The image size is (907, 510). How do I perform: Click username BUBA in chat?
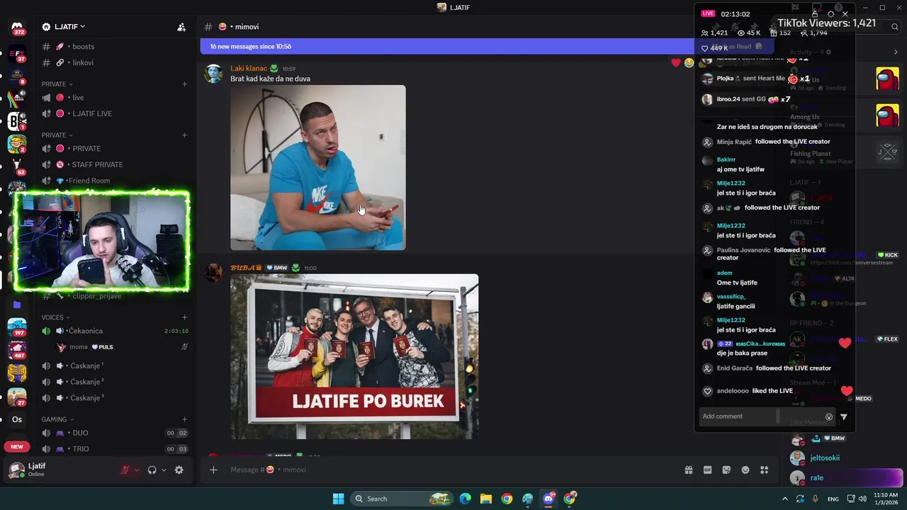coord(246,268)
